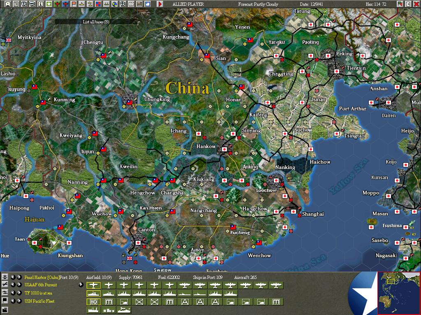Go to previous air group before USAAF 6th Pursuit

point(13,285)
